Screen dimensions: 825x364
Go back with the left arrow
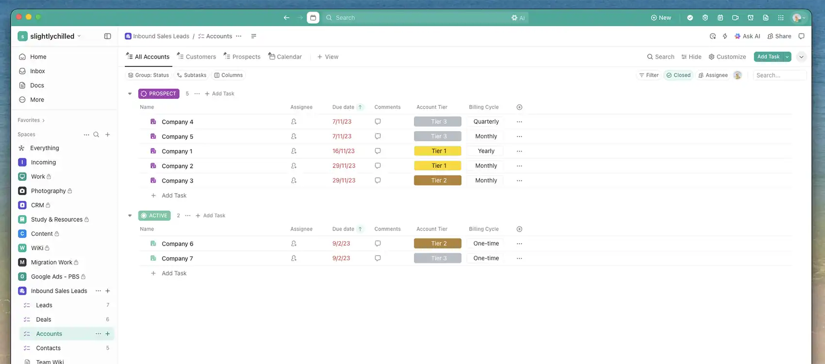point(286,17)
